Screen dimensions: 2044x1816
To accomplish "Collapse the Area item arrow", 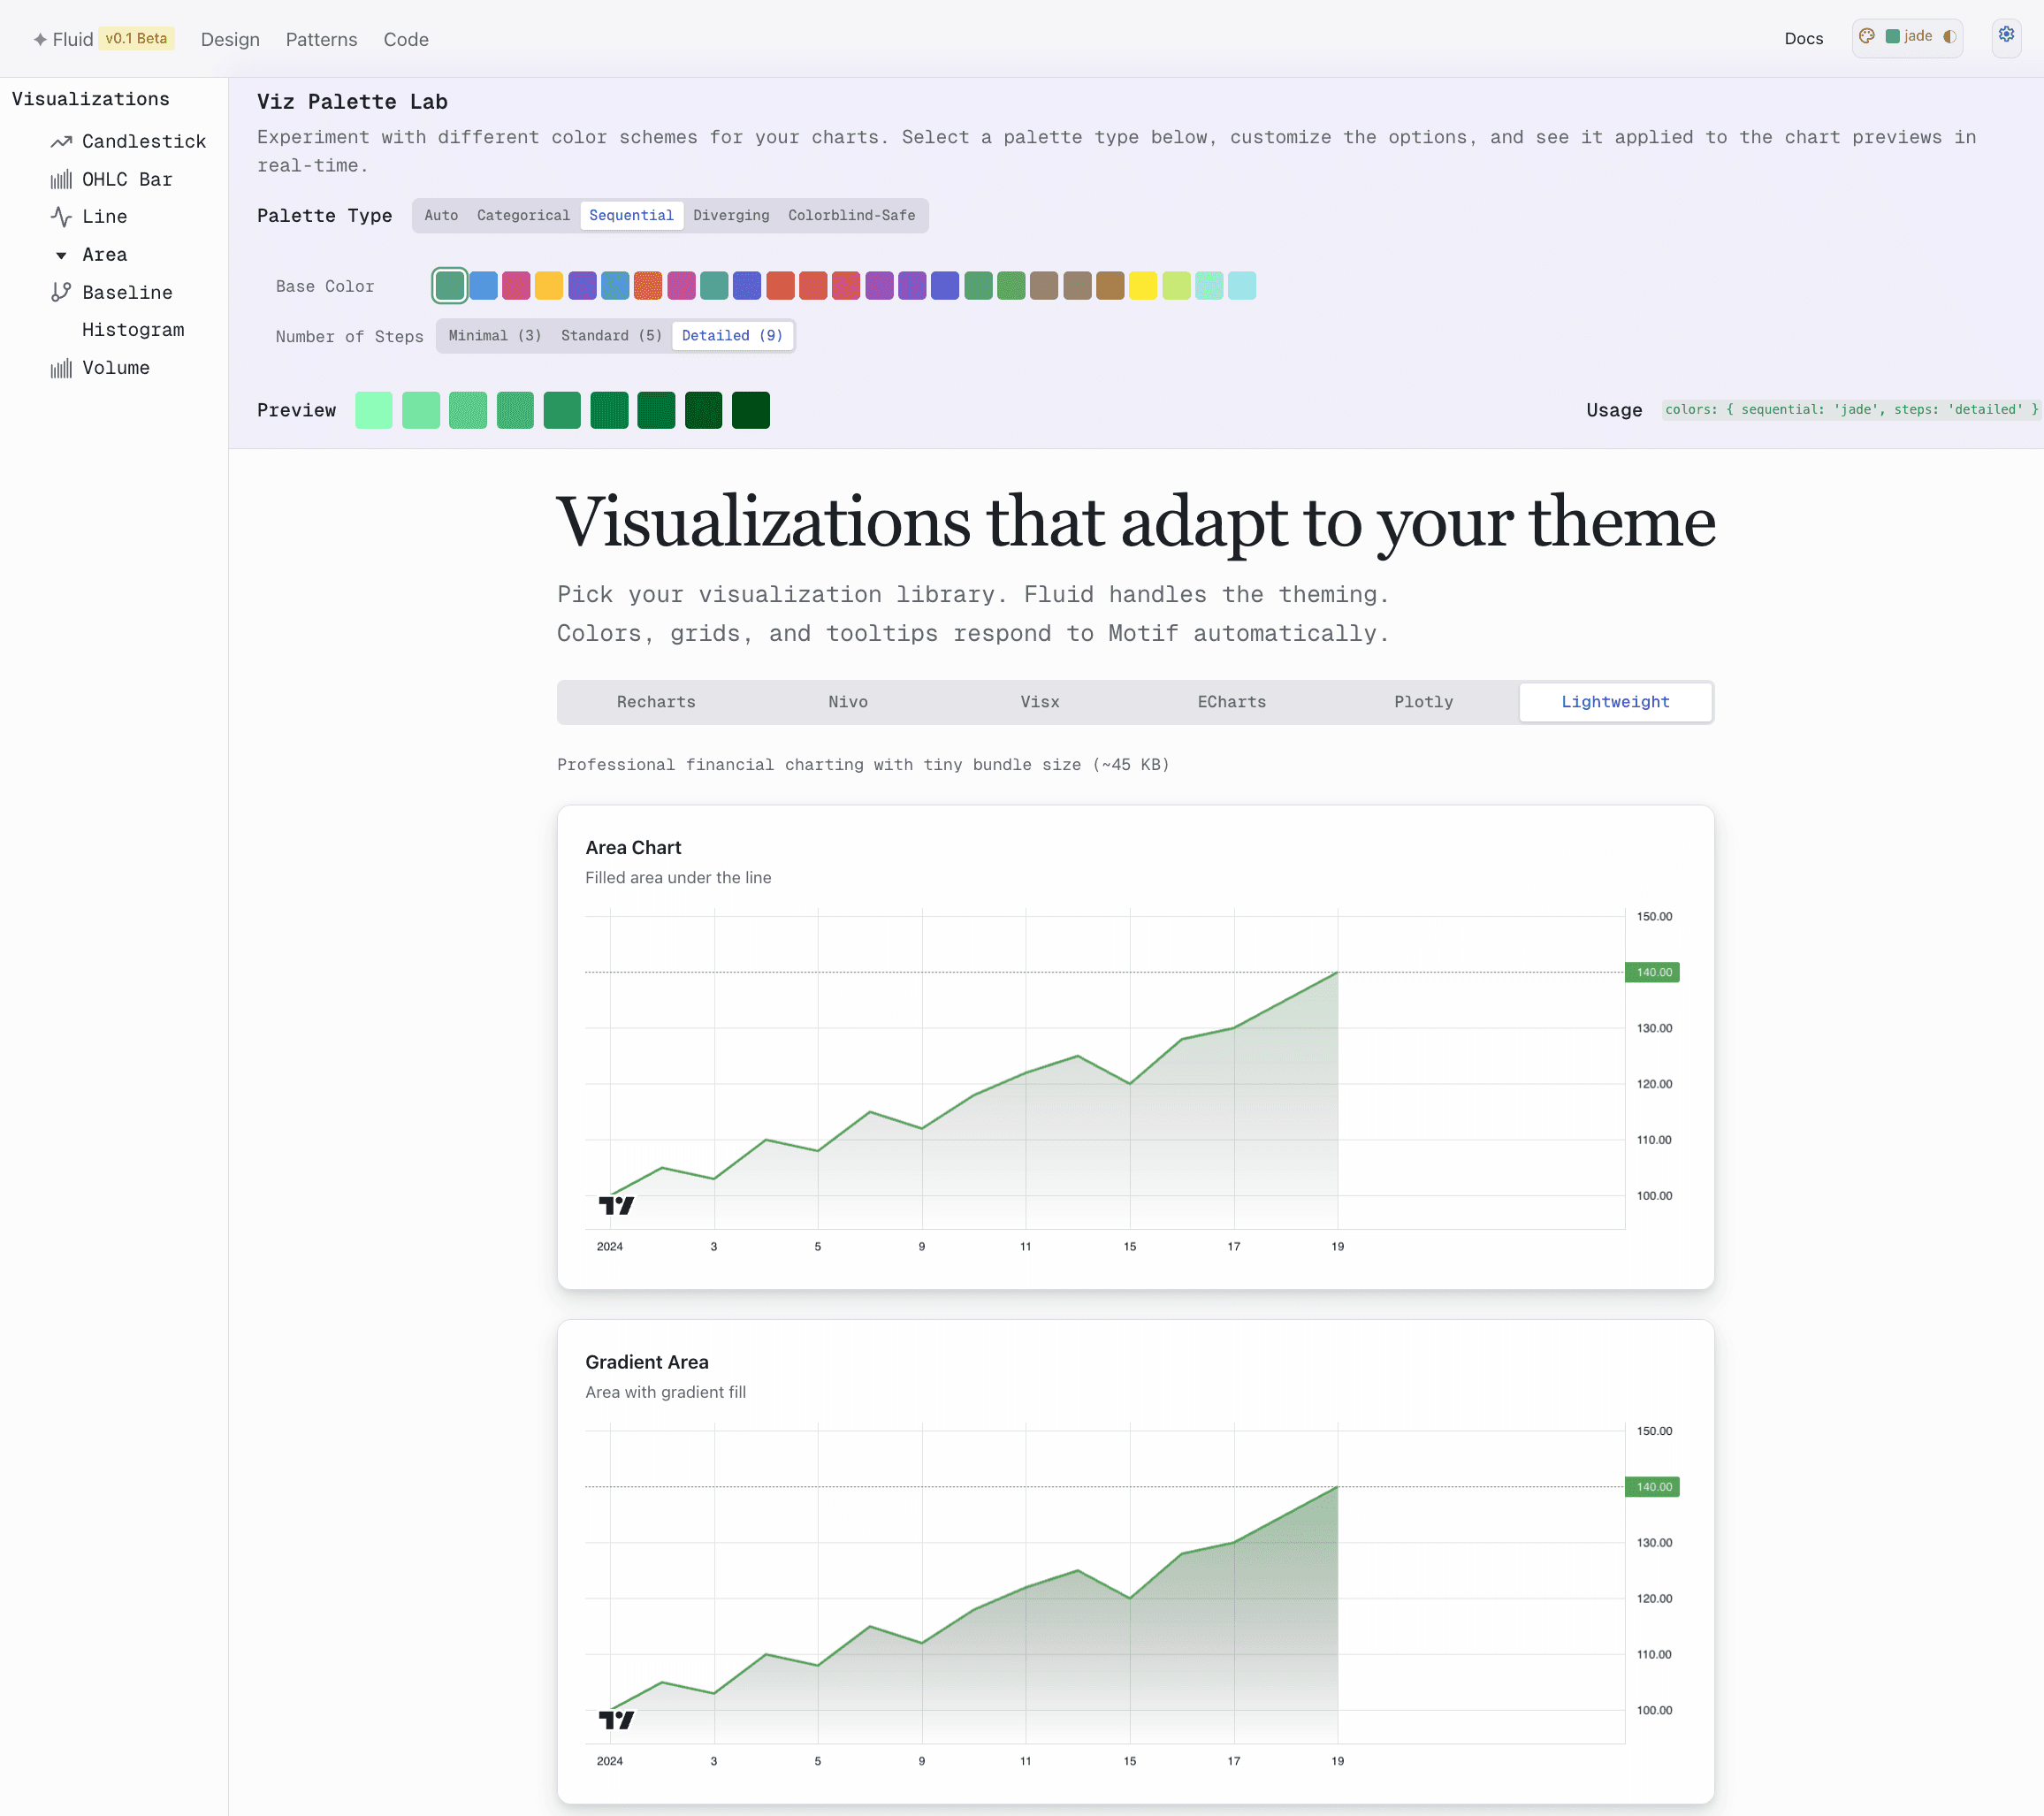I will [x=61, y=255].
